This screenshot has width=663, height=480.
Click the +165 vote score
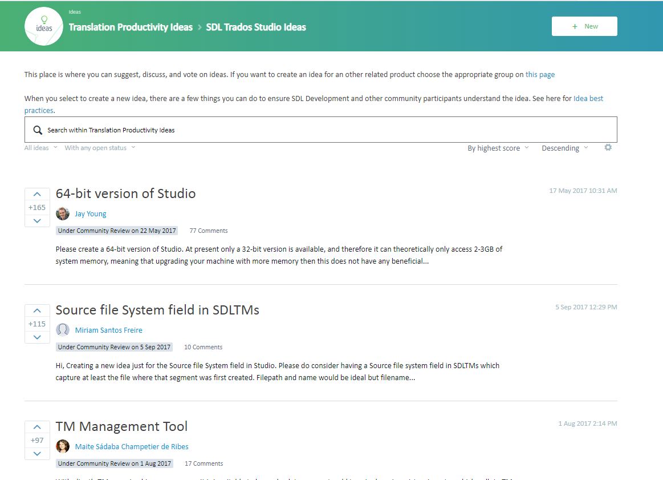coord(37,207)
